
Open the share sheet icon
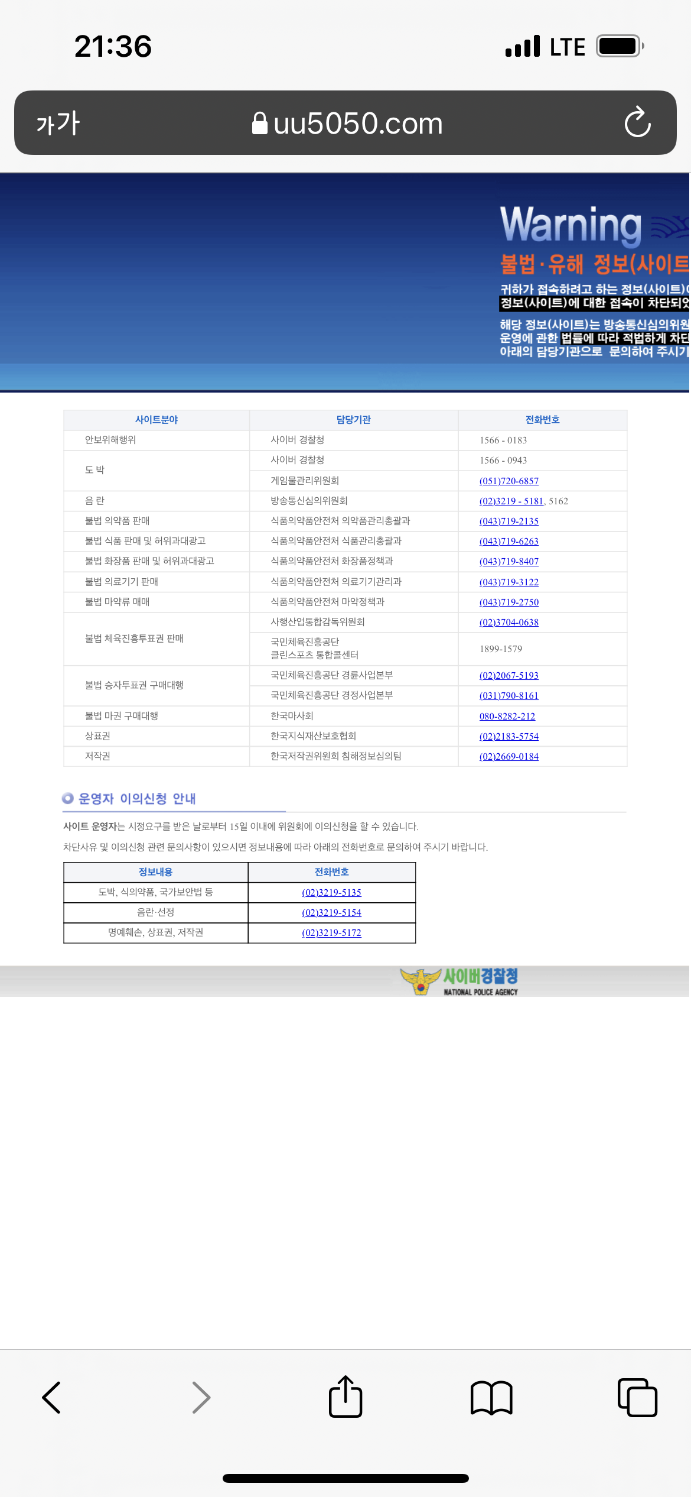(345, 1396)
